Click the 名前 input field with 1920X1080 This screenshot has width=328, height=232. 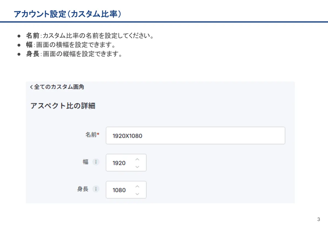click(x=195, y=136)
